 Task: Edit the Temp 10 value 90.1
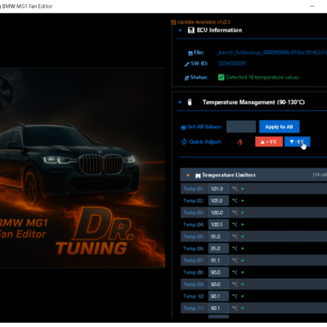pos(218,296)
